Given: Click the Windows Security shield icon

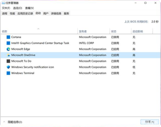Looking at the screenshot, I should [x=8, y=67].
